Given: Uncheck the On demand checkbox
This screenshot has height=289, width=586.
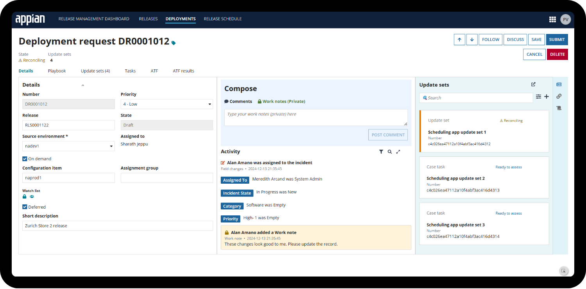Looking at the screenshot, I should point(25,159).
